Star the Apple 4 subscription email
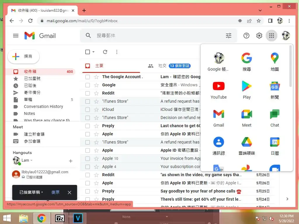The width and height of the screenshot is (299, 224). click(x=96, y=167)
